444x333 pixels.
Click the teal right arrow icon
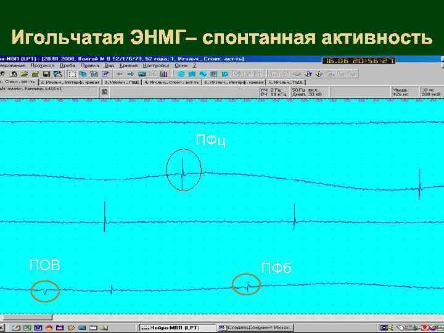pyautogui.click(x=131, y=74)
